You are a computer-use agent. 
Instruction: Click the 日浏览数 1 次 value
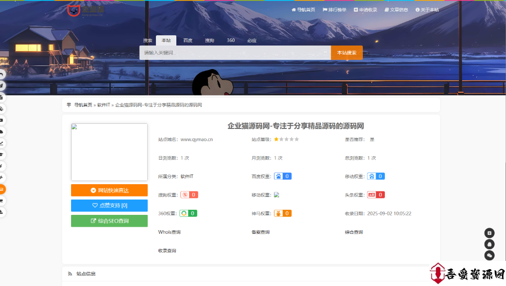185,158
